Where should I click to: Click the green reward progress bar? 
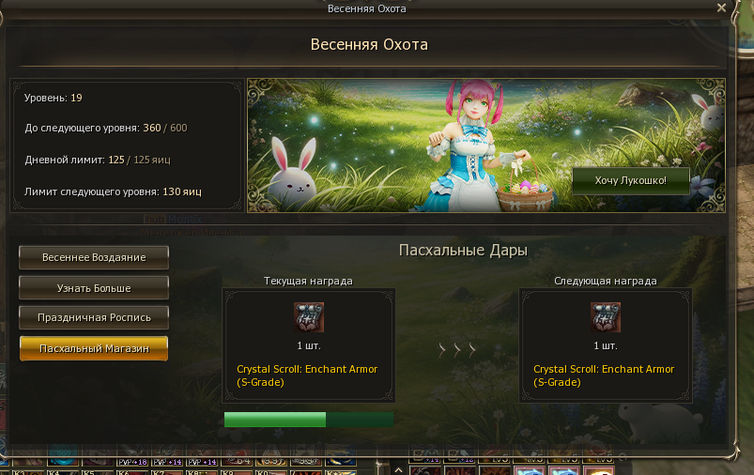click(309, 420)
